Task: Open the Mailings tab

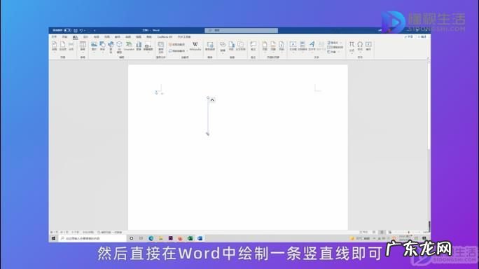Action: (118, 36)
